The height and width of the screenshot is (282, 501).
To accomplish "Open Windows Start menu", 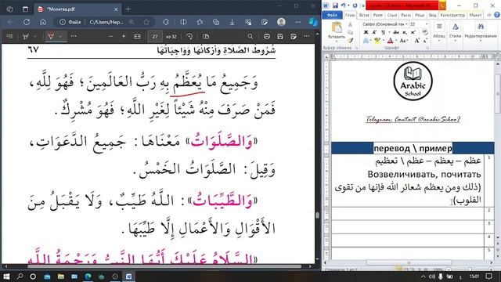I will click(6, 277).
